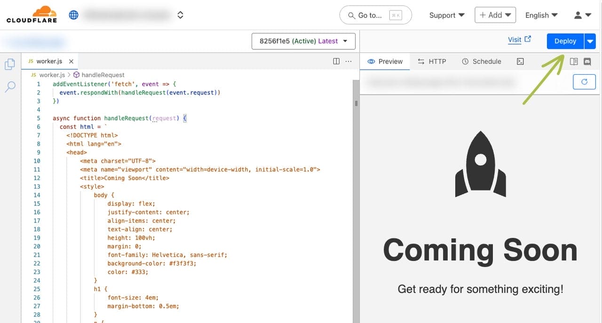This screenshot has width=602, height=323.
Task: Click the refresh preview button
Action: pyautogui.click(x=584, y=82)
